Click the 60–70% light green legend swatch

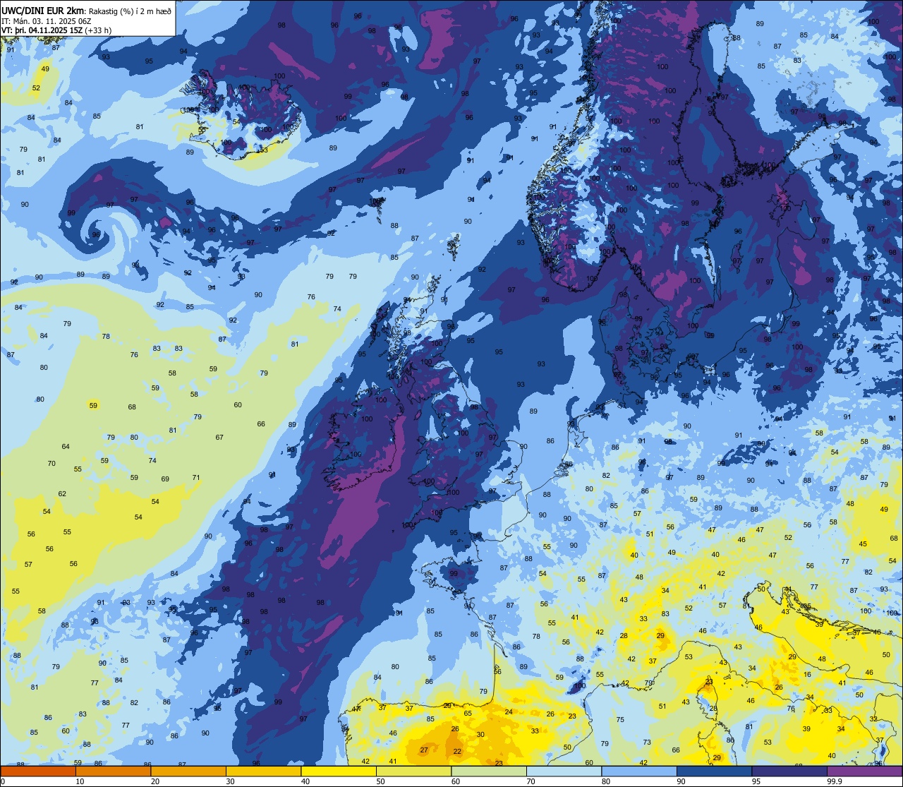(489, 771)
